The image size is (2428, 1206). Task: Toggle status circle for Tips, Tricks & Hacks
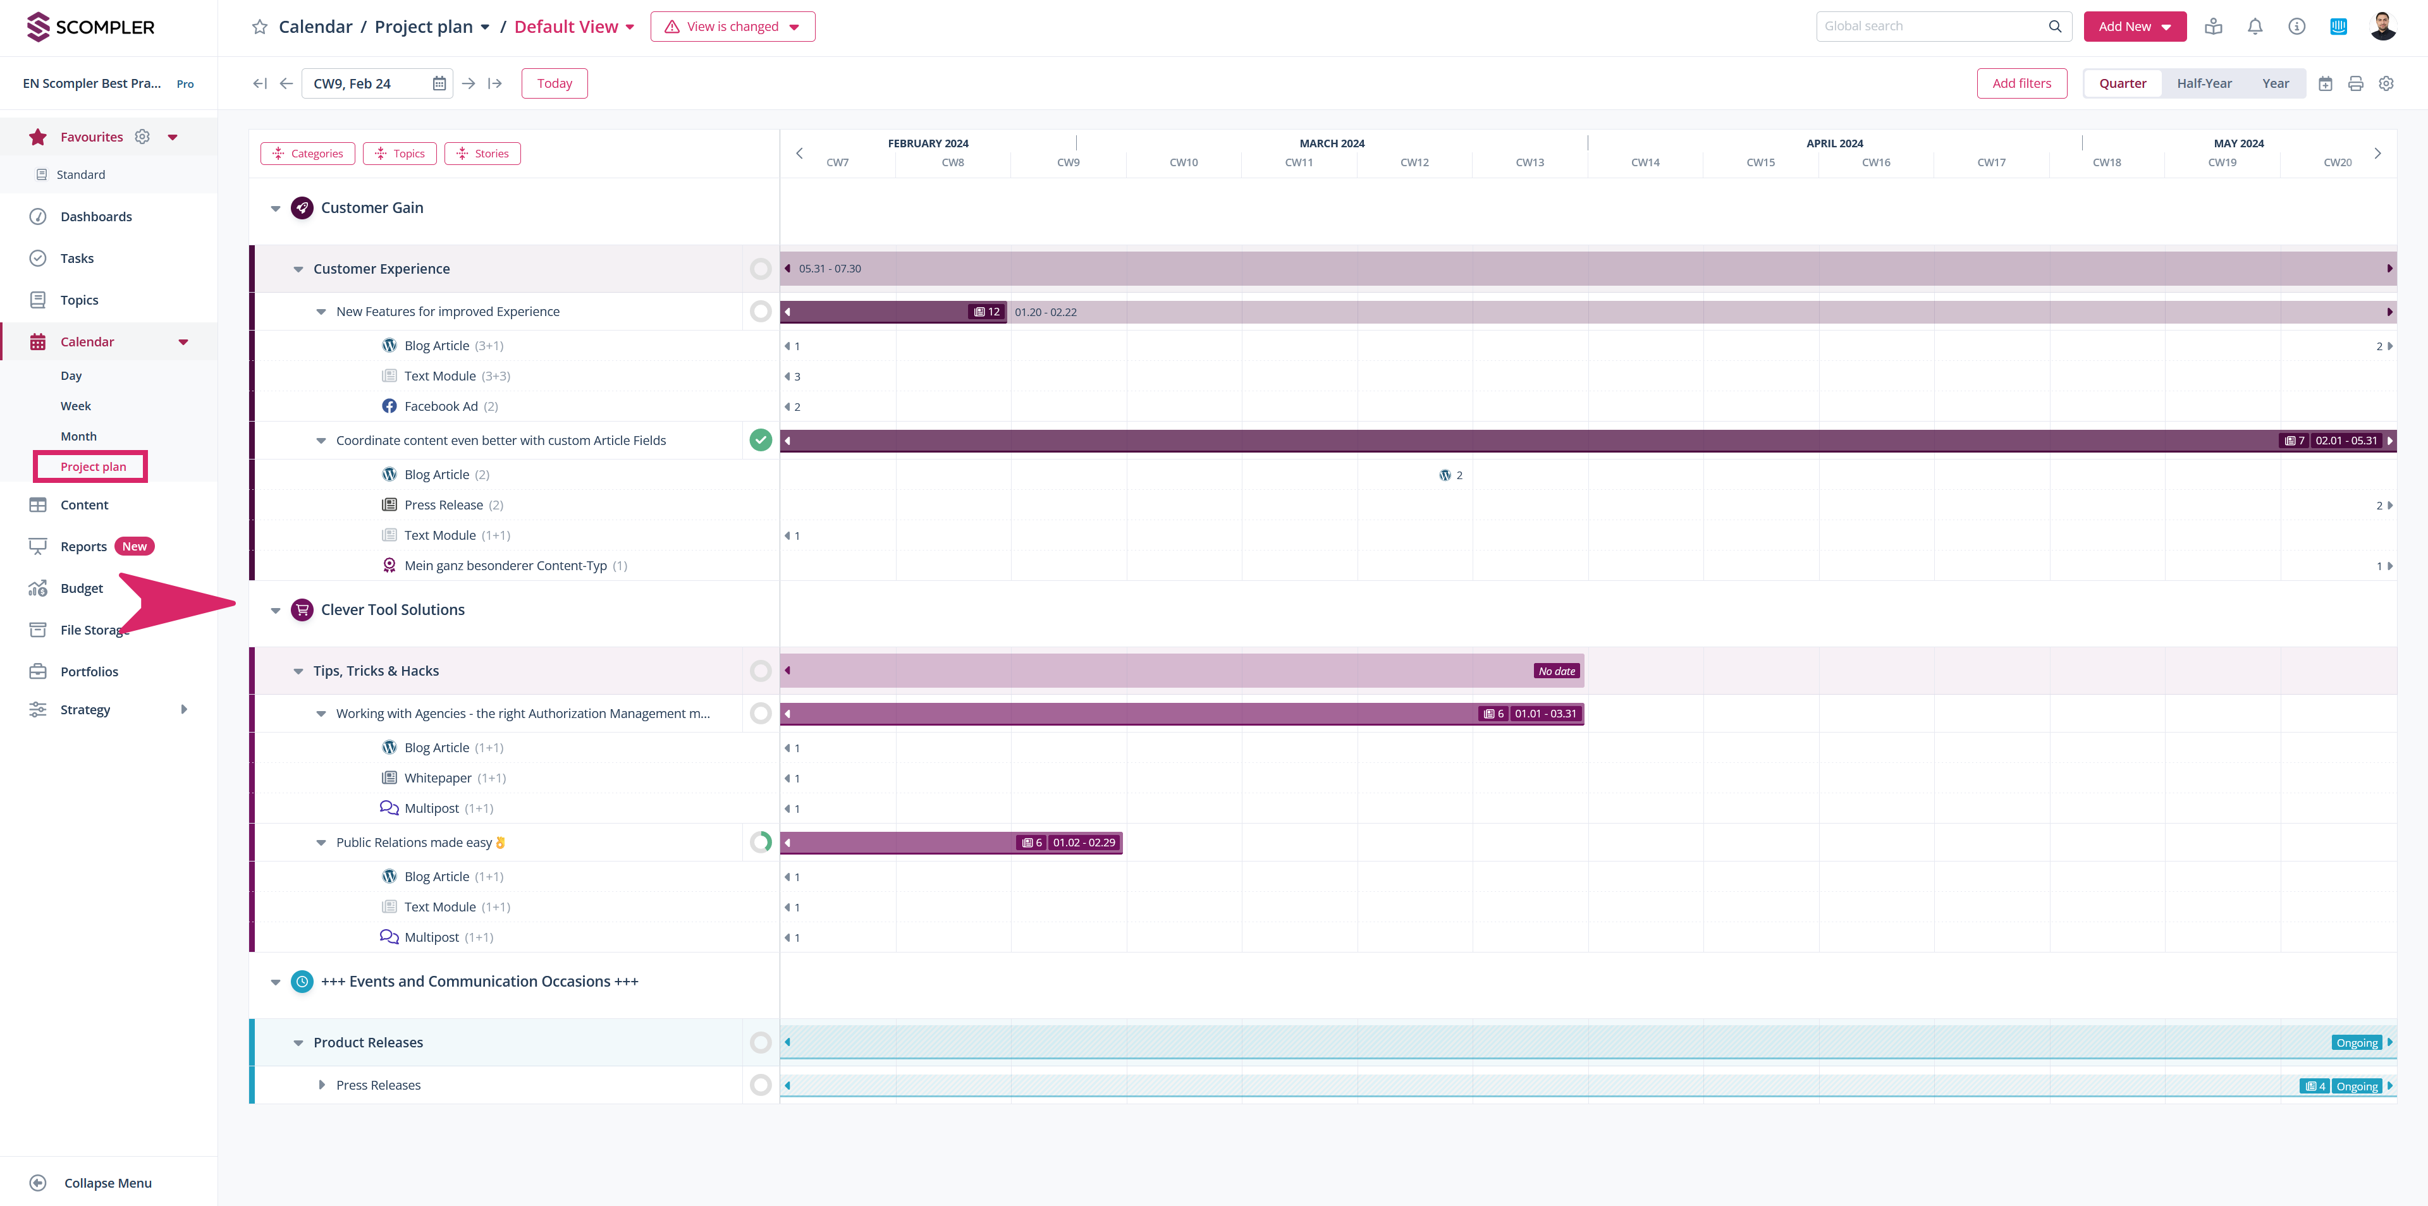(759, 671)
